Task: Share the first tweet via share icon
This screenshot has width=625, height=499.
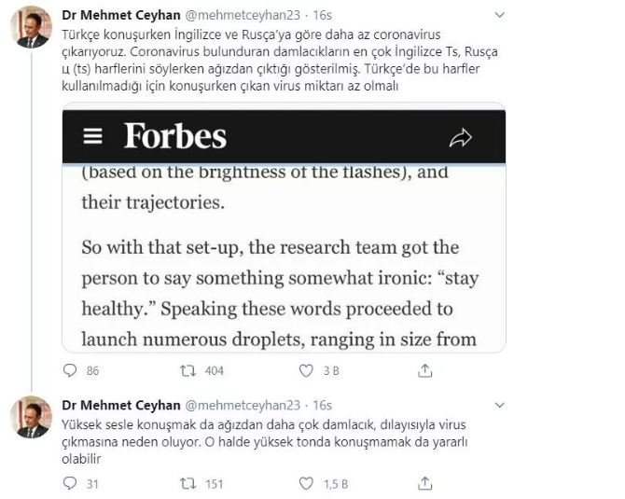Action: [424, 370]
